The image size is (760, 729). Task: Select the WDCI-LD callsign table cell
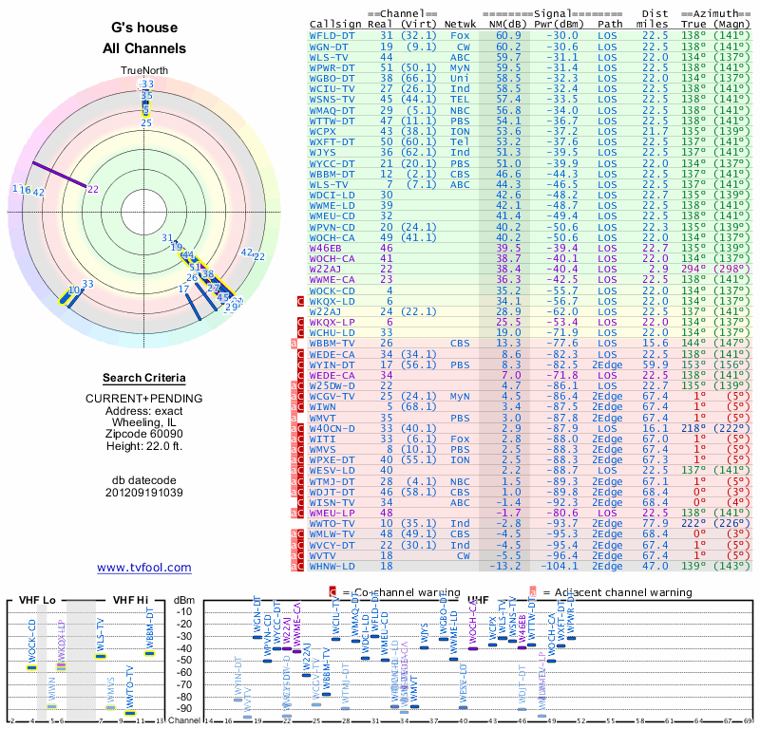click(x=332, y=196)
